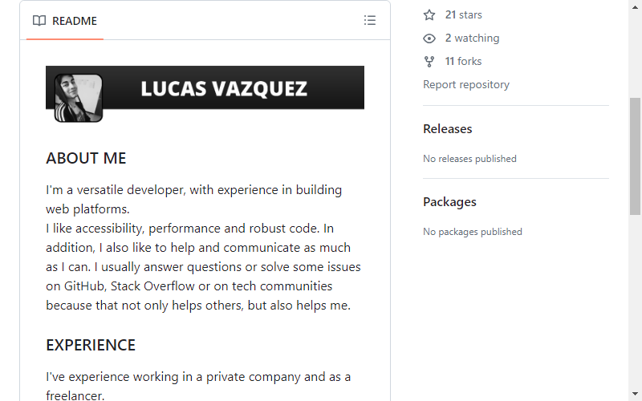
Task: Click the scrollbar down arrow
Action: [x=635, y=395]
